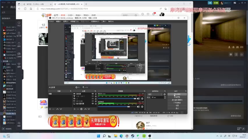Open the Filters button above the sources list
Image resolution: width=248 pixels, height=139 pixels.
86,87
